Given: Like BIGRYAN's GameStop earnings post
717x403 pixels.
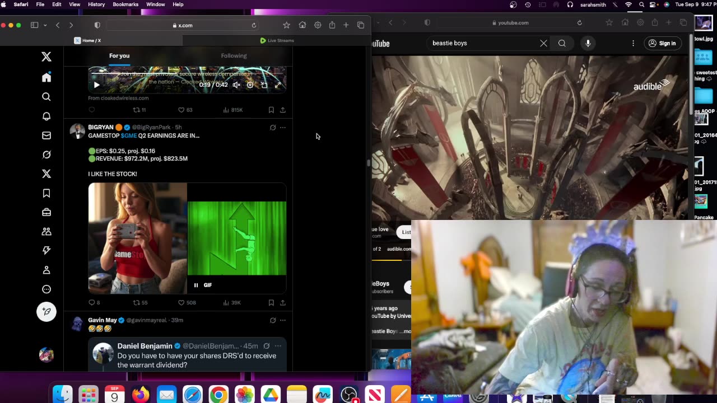Looking at the screenshot, I should tap(181, 303).
